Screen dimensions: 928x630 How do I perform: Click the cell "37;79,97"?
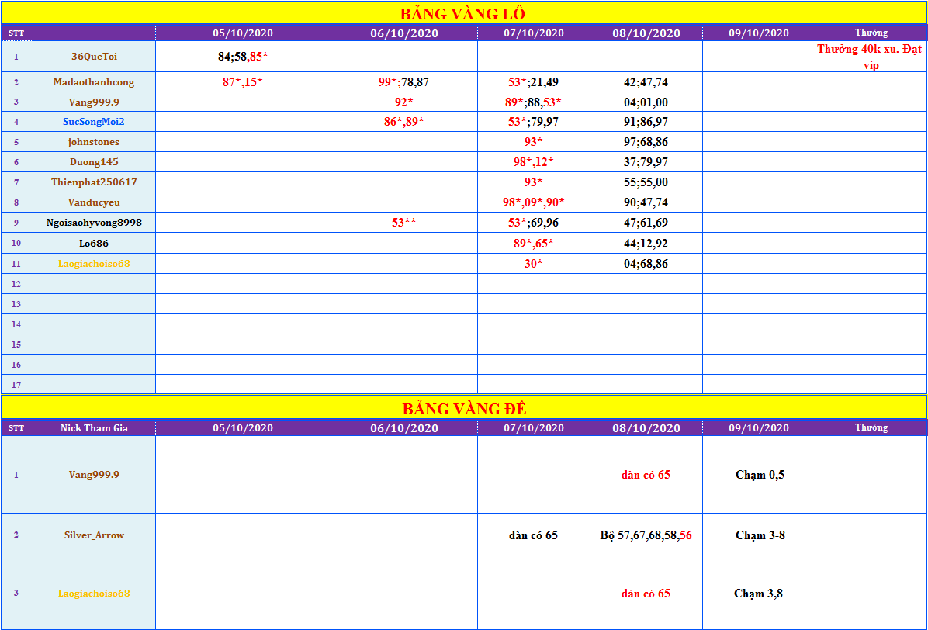[x=646, y=162]
